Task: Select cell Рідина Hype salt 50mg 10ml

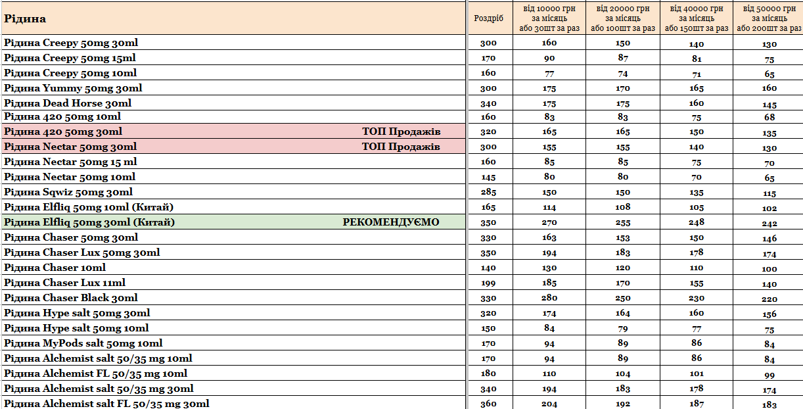Action: (x=233, y=328)
